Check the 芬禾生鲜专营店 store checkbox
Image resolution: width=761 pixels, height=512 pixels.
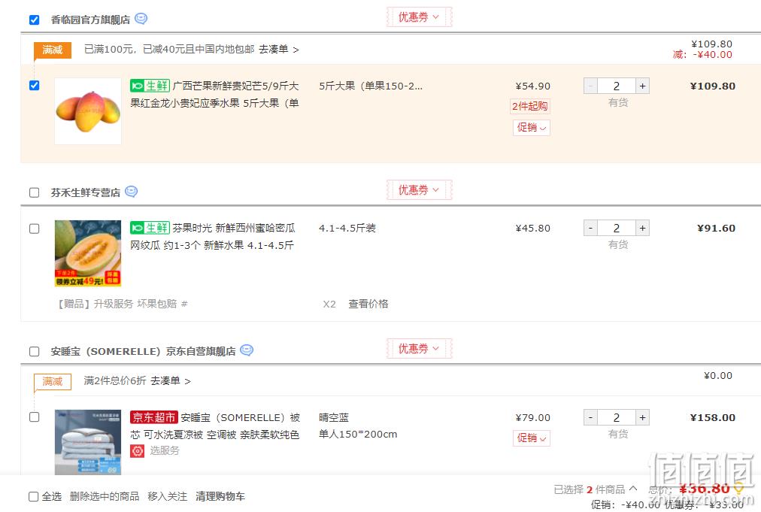click(x=34, y=192)
